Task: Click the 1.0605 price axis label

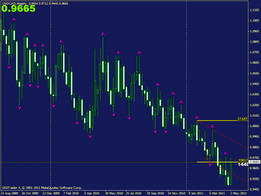Action: 254,63
